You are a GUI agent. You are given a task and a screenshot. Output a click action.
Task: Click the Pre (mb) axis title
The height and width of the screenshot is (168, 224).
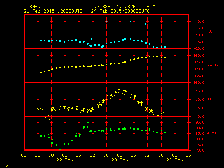214,65
